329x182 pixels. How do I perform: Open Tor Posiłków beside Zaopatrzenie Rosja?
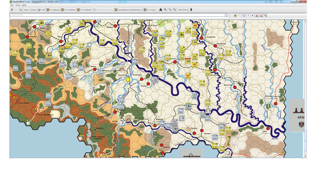pyautogui.click(x=84, y=10)
